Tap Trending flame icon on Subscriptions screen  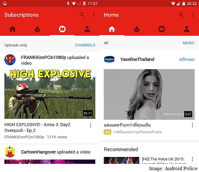click(37, 29)
